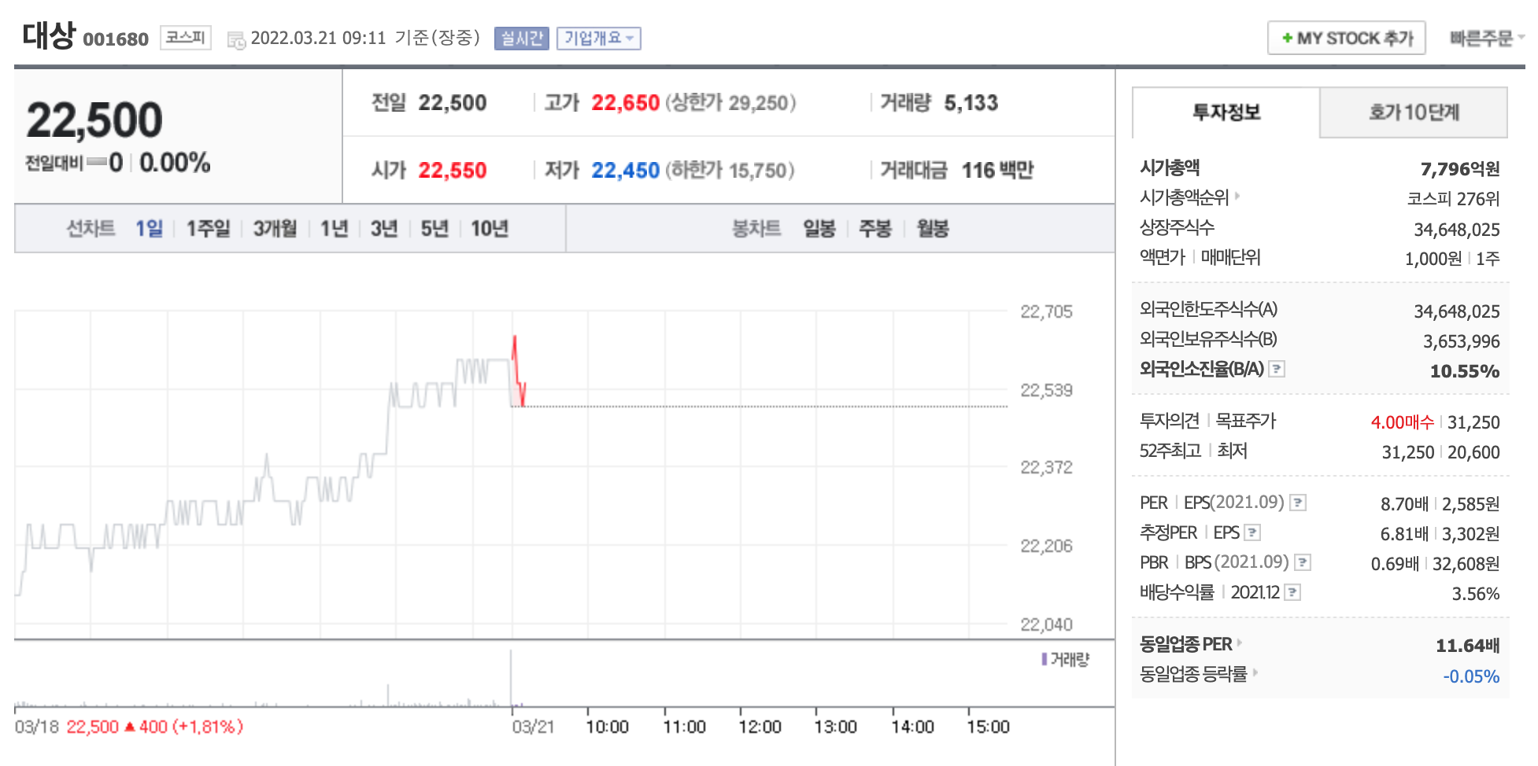
Task: Click the 동일업종 PER value 11.64배
Action: click(1468, 646)
